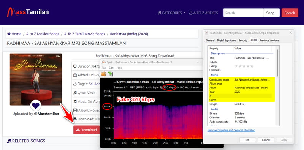Open A to Z Artists link

(x=204, y=13)
